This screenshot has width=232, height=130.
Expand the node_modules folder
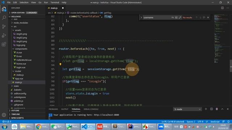[21, 23]
